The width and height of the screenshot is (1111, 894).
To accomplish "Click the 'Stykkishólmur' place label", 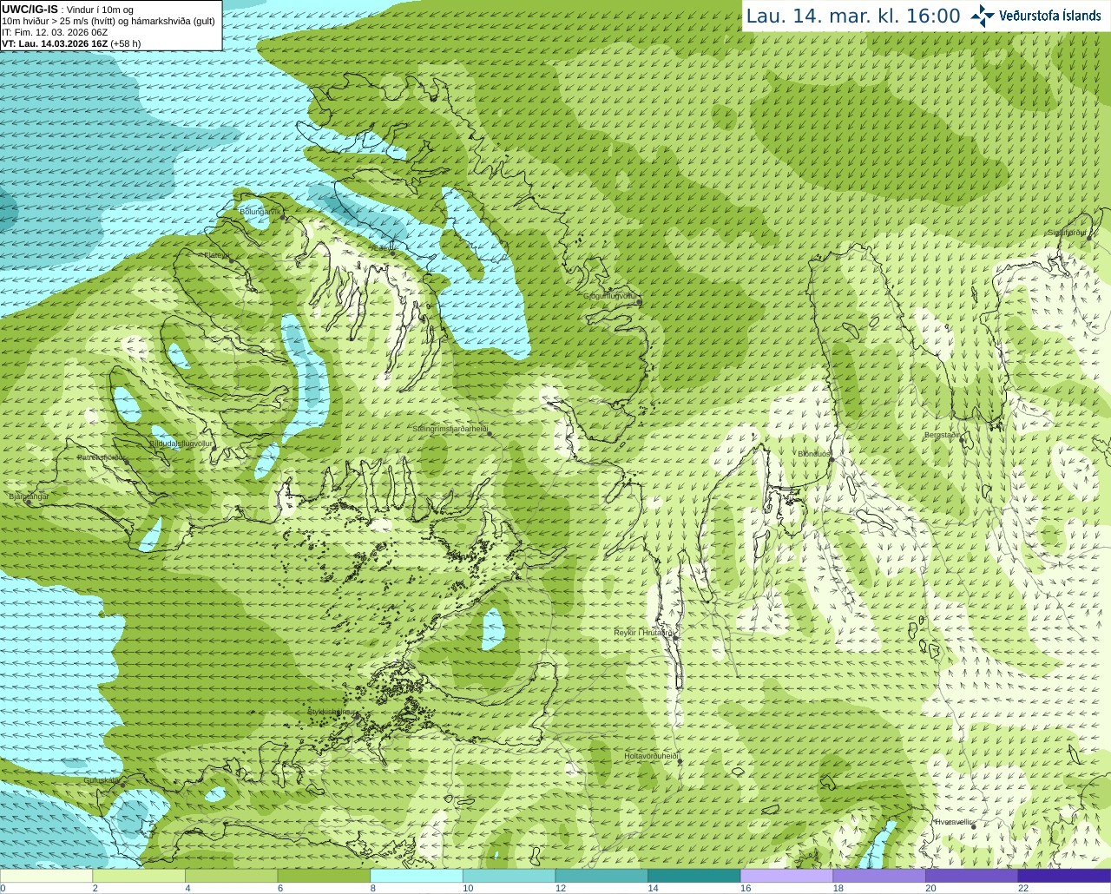I will [332, 711].
